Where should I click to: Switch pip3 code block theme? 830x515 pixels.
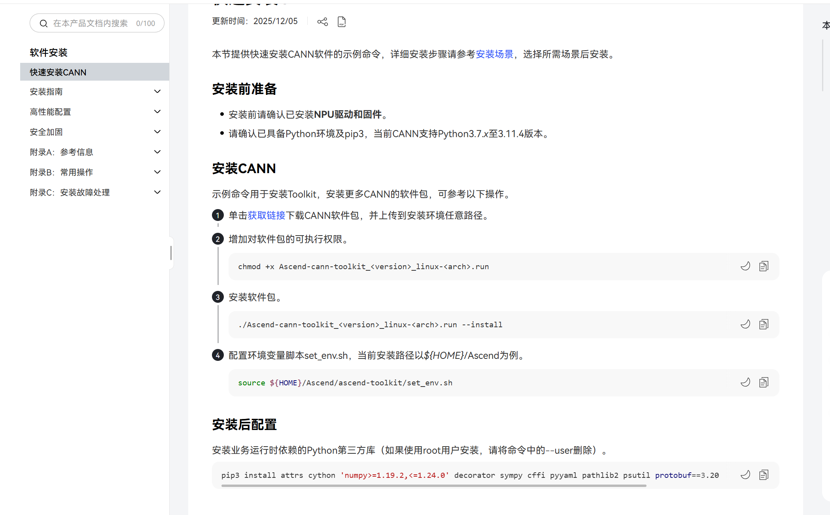coord(745,475)
